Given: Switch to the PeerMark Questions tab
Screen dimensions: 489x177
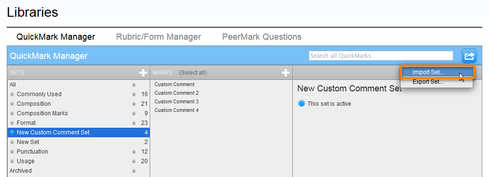Looking at the screenshot, I should pyautogui.click(x=262, y=37).
